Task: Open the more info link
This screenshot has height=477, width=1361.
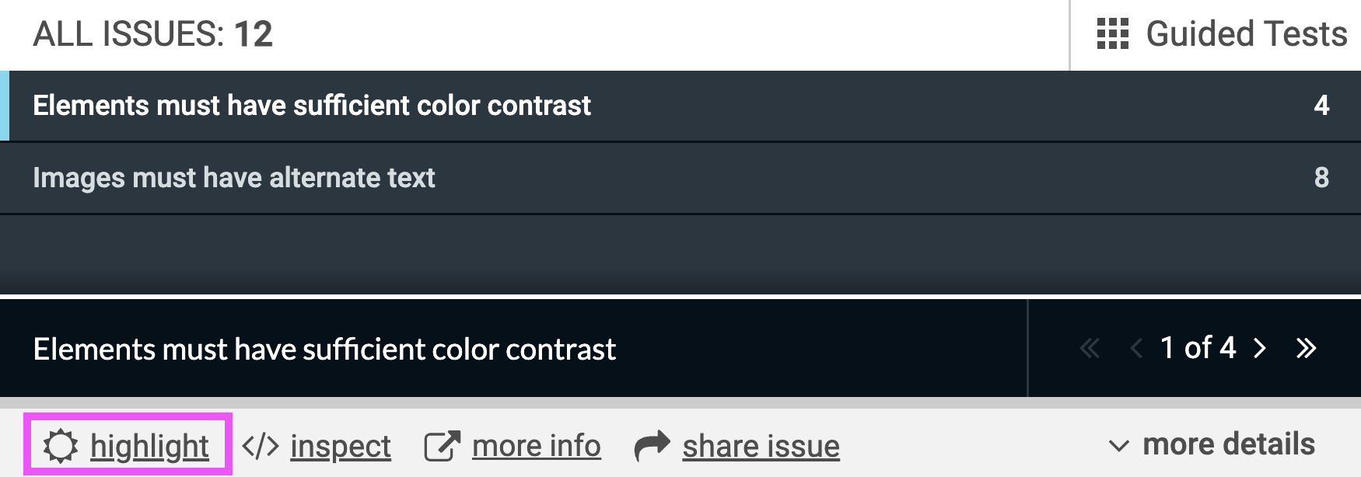Action: coord(536,447)
